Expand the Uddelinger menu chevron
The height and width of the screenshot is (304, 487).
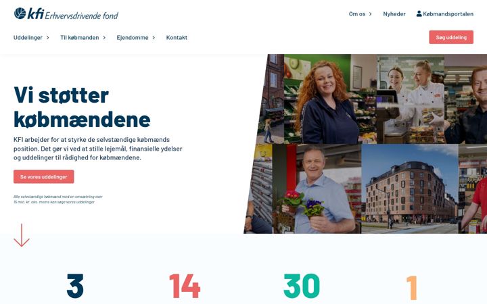pos(48,38)
